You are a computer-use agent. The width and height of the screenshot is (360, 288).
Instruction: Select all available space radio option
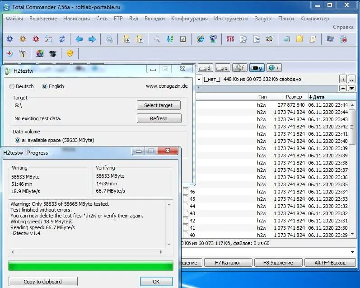point(18,140)
